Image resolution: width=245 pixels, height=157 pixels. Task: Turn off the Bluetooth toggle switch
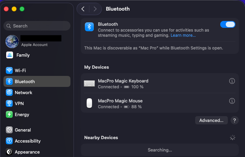point(228,24)
